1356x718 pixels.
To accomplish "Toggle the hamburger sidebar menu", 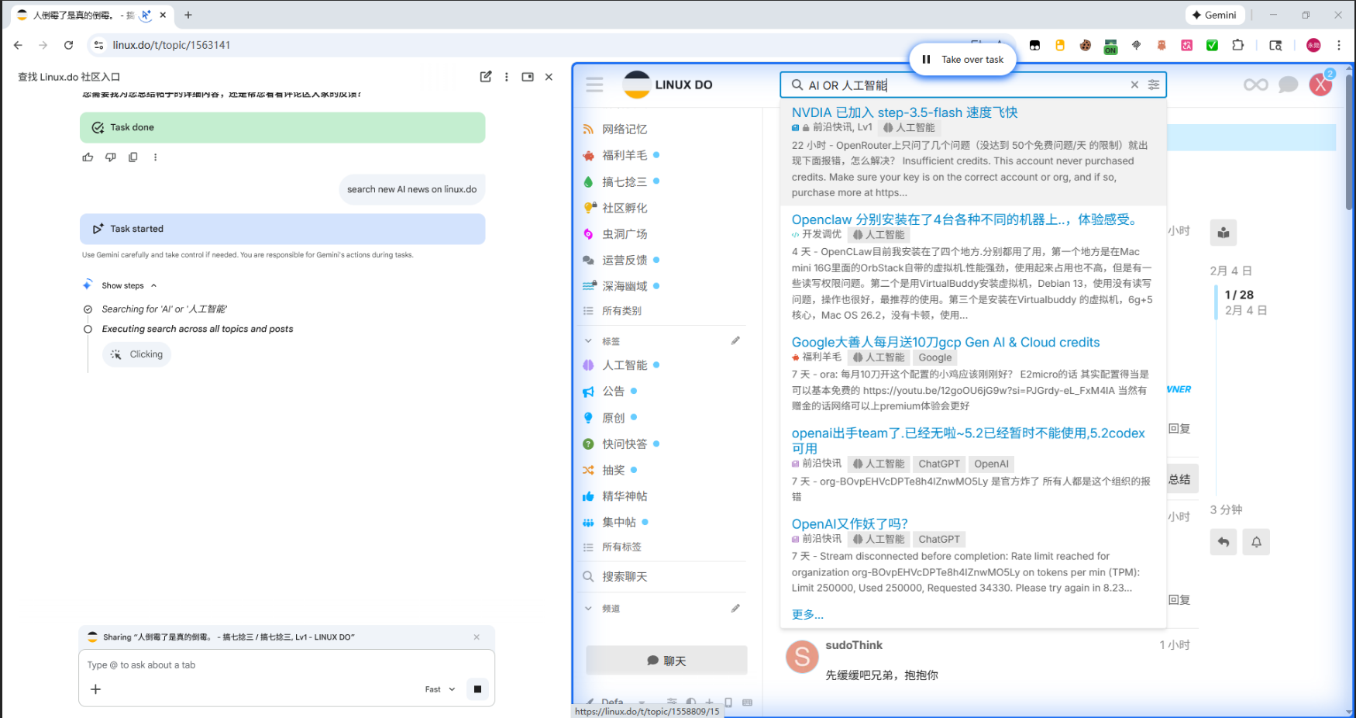I will pos(594,85).
